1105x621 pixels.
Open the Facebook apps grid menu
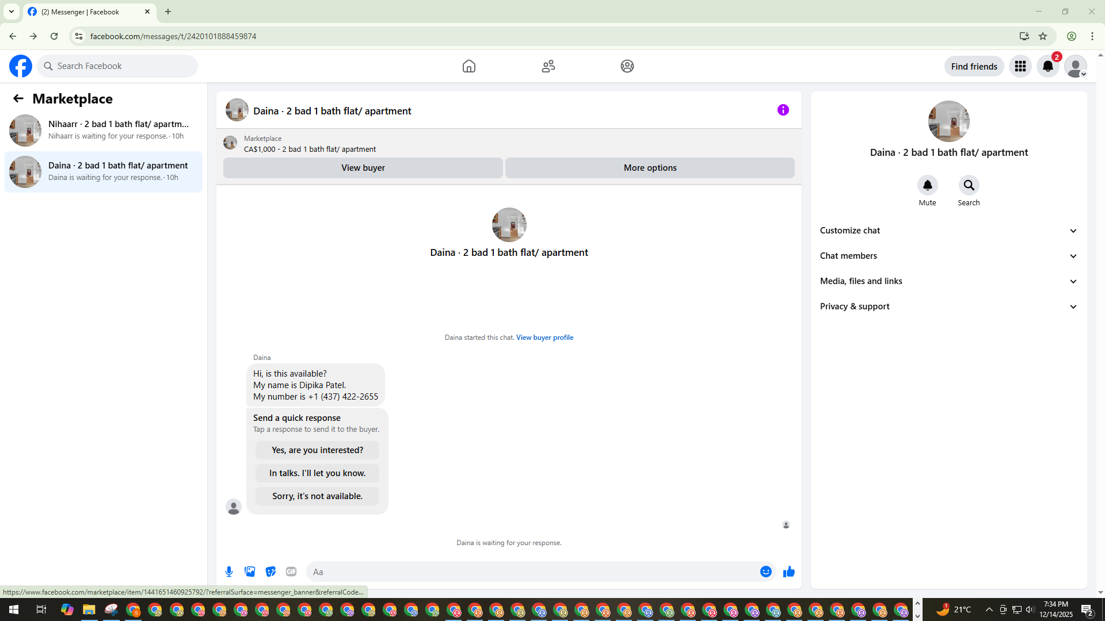click(1020, 67)
